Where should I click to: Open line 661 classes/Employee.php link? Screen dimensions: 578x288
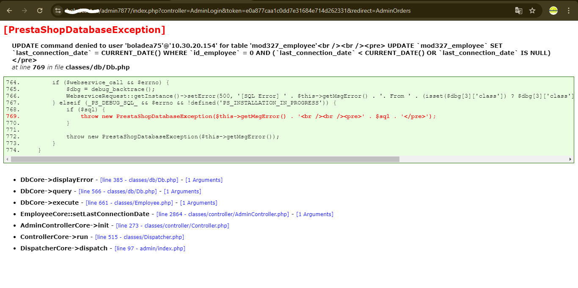click(x=129, y=203)
